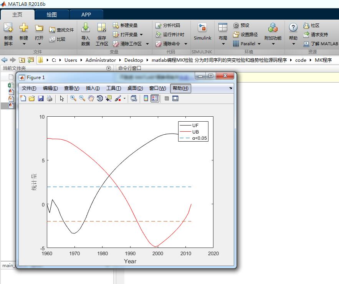Toggle Insert Legend in Figure toolbar
The height and width of the screenshot is (284, 339).
pyautogui.click(x=155, y=98)
